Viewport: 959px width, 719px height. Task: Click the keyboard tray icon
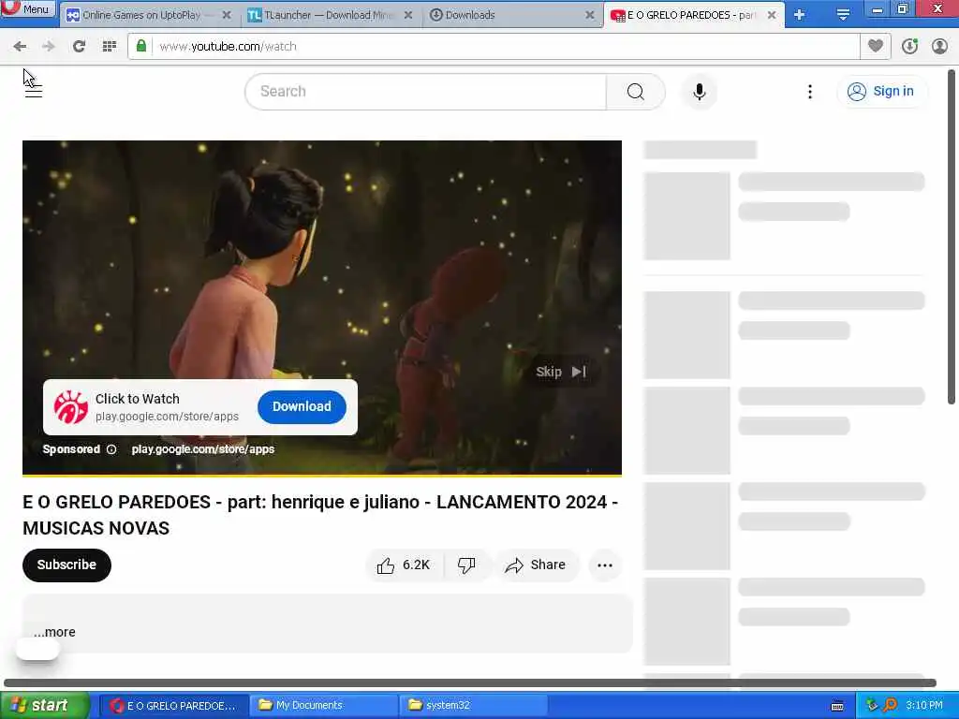click(837, 706)
